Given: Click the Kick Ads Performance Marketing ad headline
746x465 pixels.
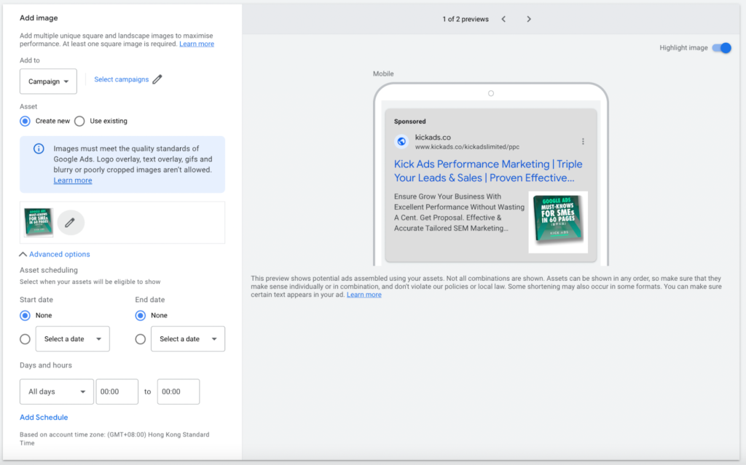Looking at the screenshot, I should pos(488,171).
